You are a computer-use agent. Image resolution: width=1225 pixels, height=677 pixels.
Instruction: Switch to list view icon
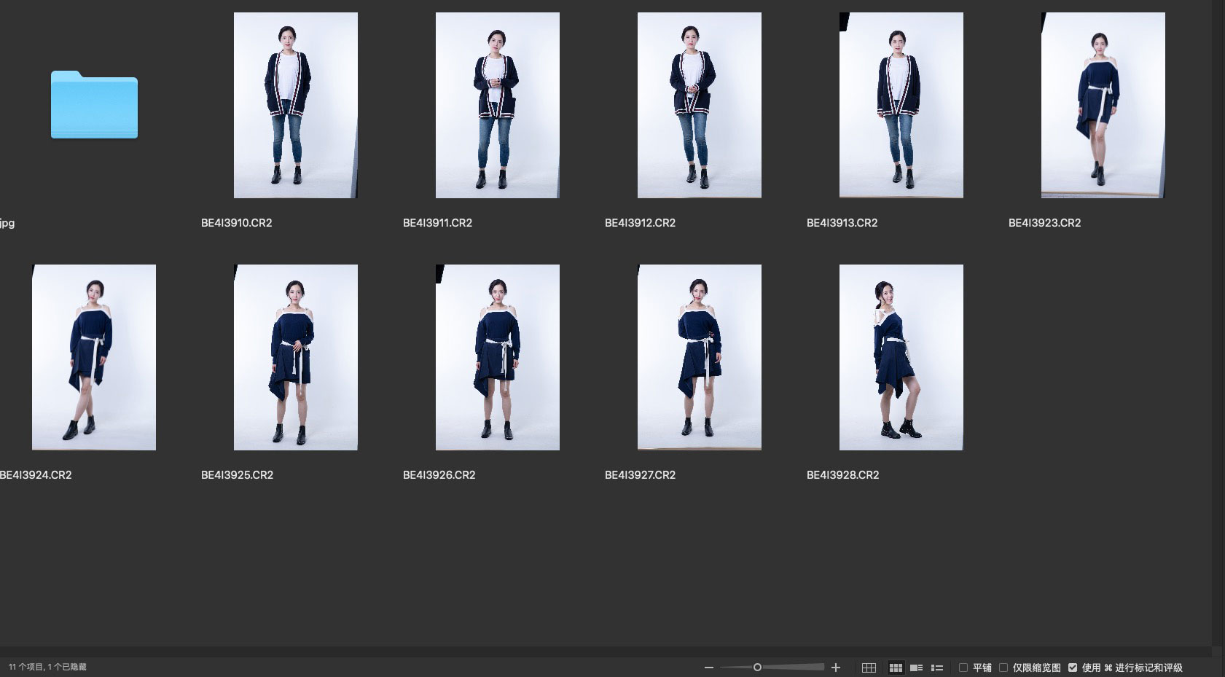coord(937,668)
